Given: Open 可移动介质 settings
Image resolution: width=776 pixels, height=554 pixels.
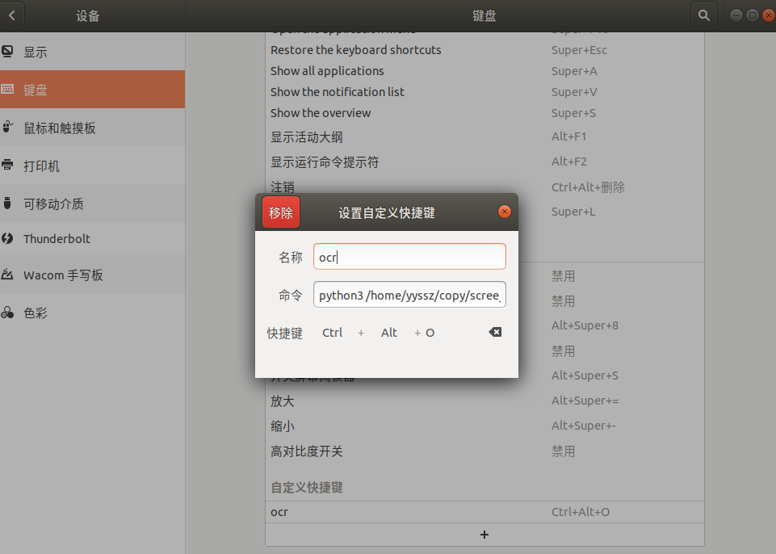Looking at the screenshot, I should (x=53, y=204).
